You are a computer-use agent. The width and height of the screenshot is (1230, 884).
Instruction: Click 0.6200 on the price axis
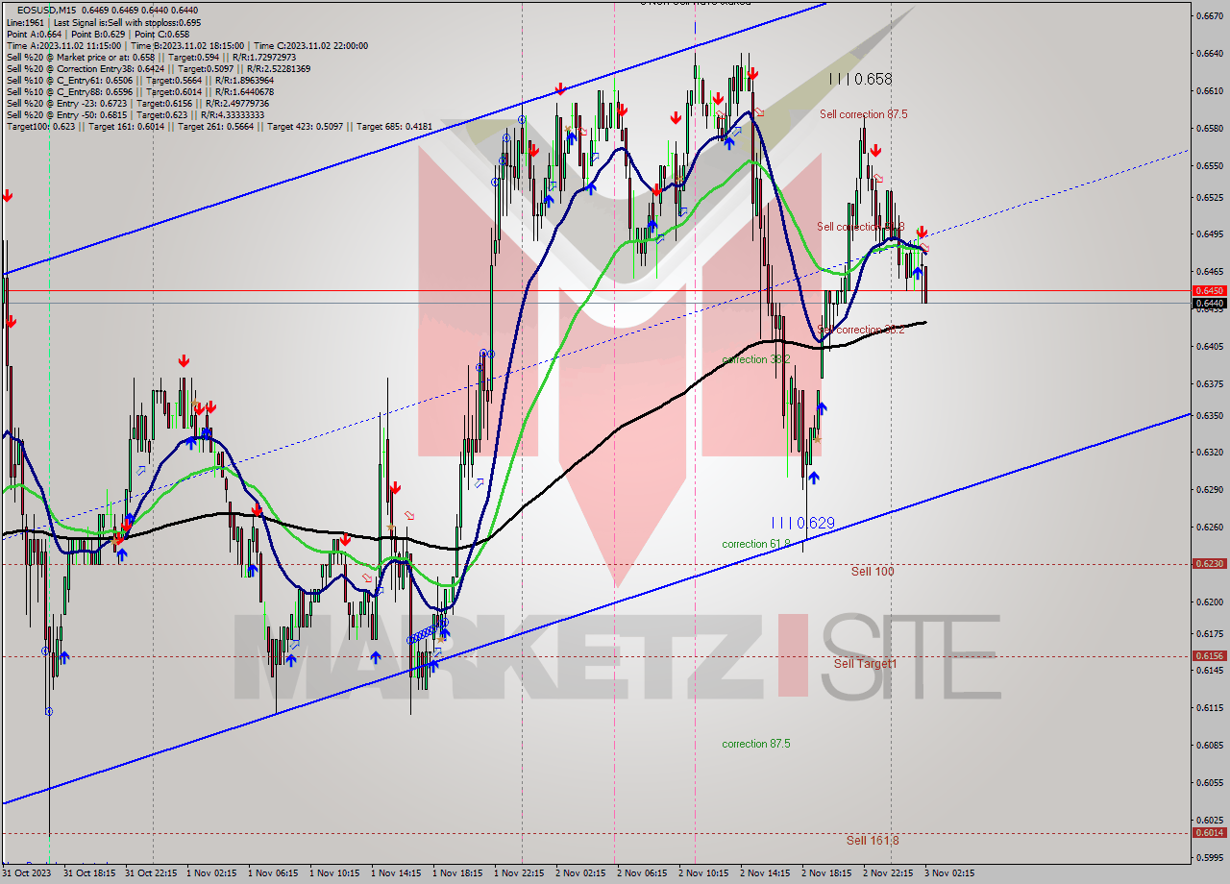(x=1209, y=602)
